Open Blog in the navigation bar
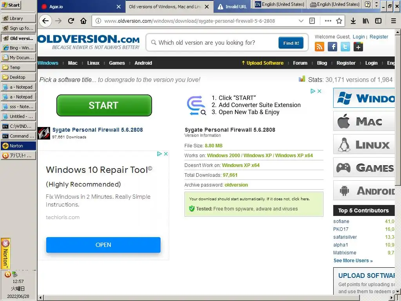The height and width of the screenshot is (301, 401). click(x=322, y=63)
